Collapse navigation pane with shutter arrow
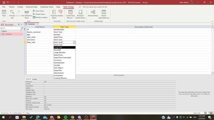This screenshot has height=120, width=214. point(21,24)
